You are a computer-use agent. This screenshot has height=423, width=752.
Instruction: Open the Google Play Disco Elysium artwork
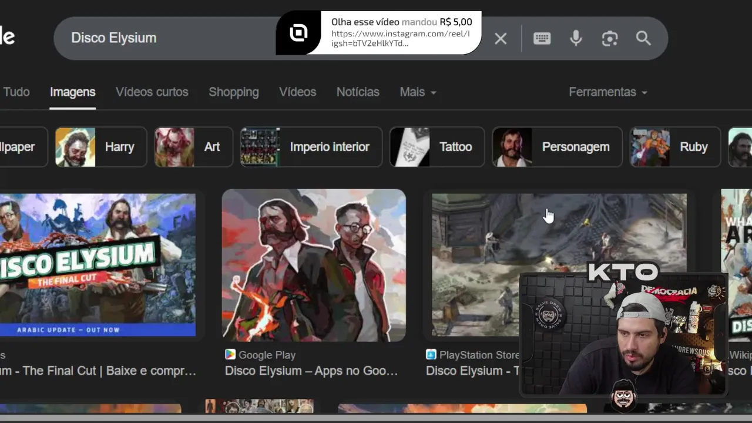click(314, 265)
